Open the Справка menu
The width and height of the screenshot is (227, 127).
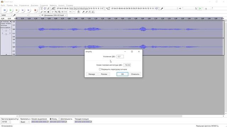[70, 5]
